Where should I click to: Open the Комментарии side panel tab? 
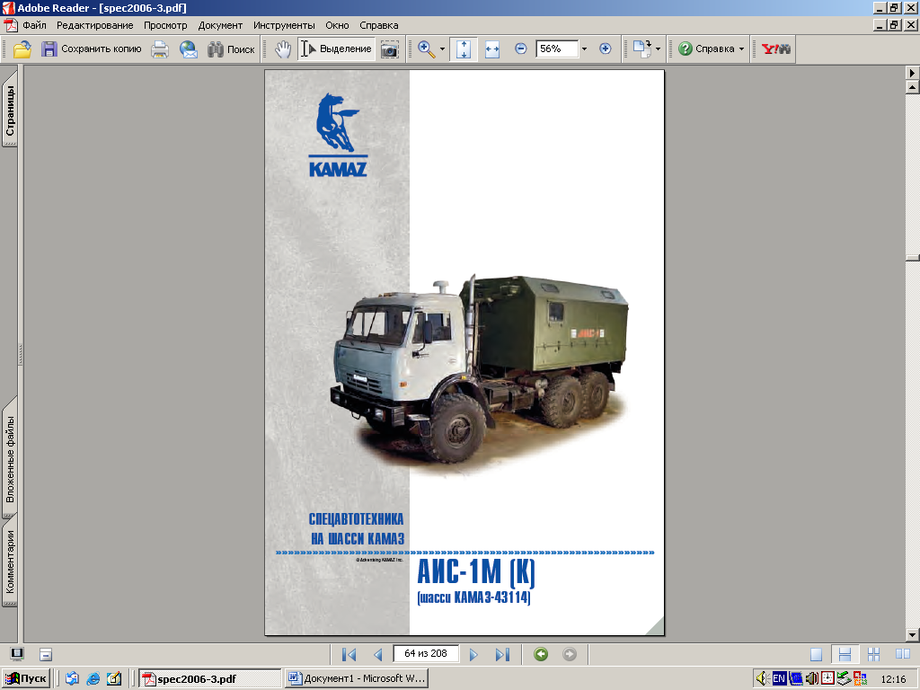[x=10, y=562]
